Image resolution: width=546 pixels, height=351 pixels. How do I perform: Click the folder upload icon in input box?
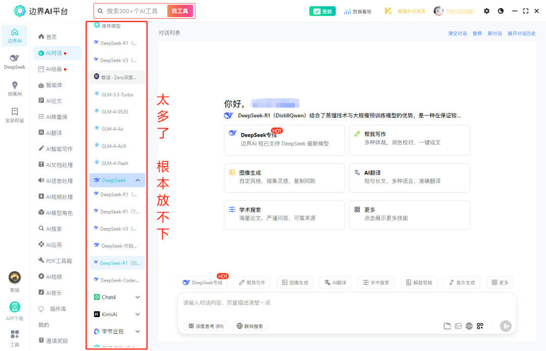pyautogui.click(x=447, y=326)
